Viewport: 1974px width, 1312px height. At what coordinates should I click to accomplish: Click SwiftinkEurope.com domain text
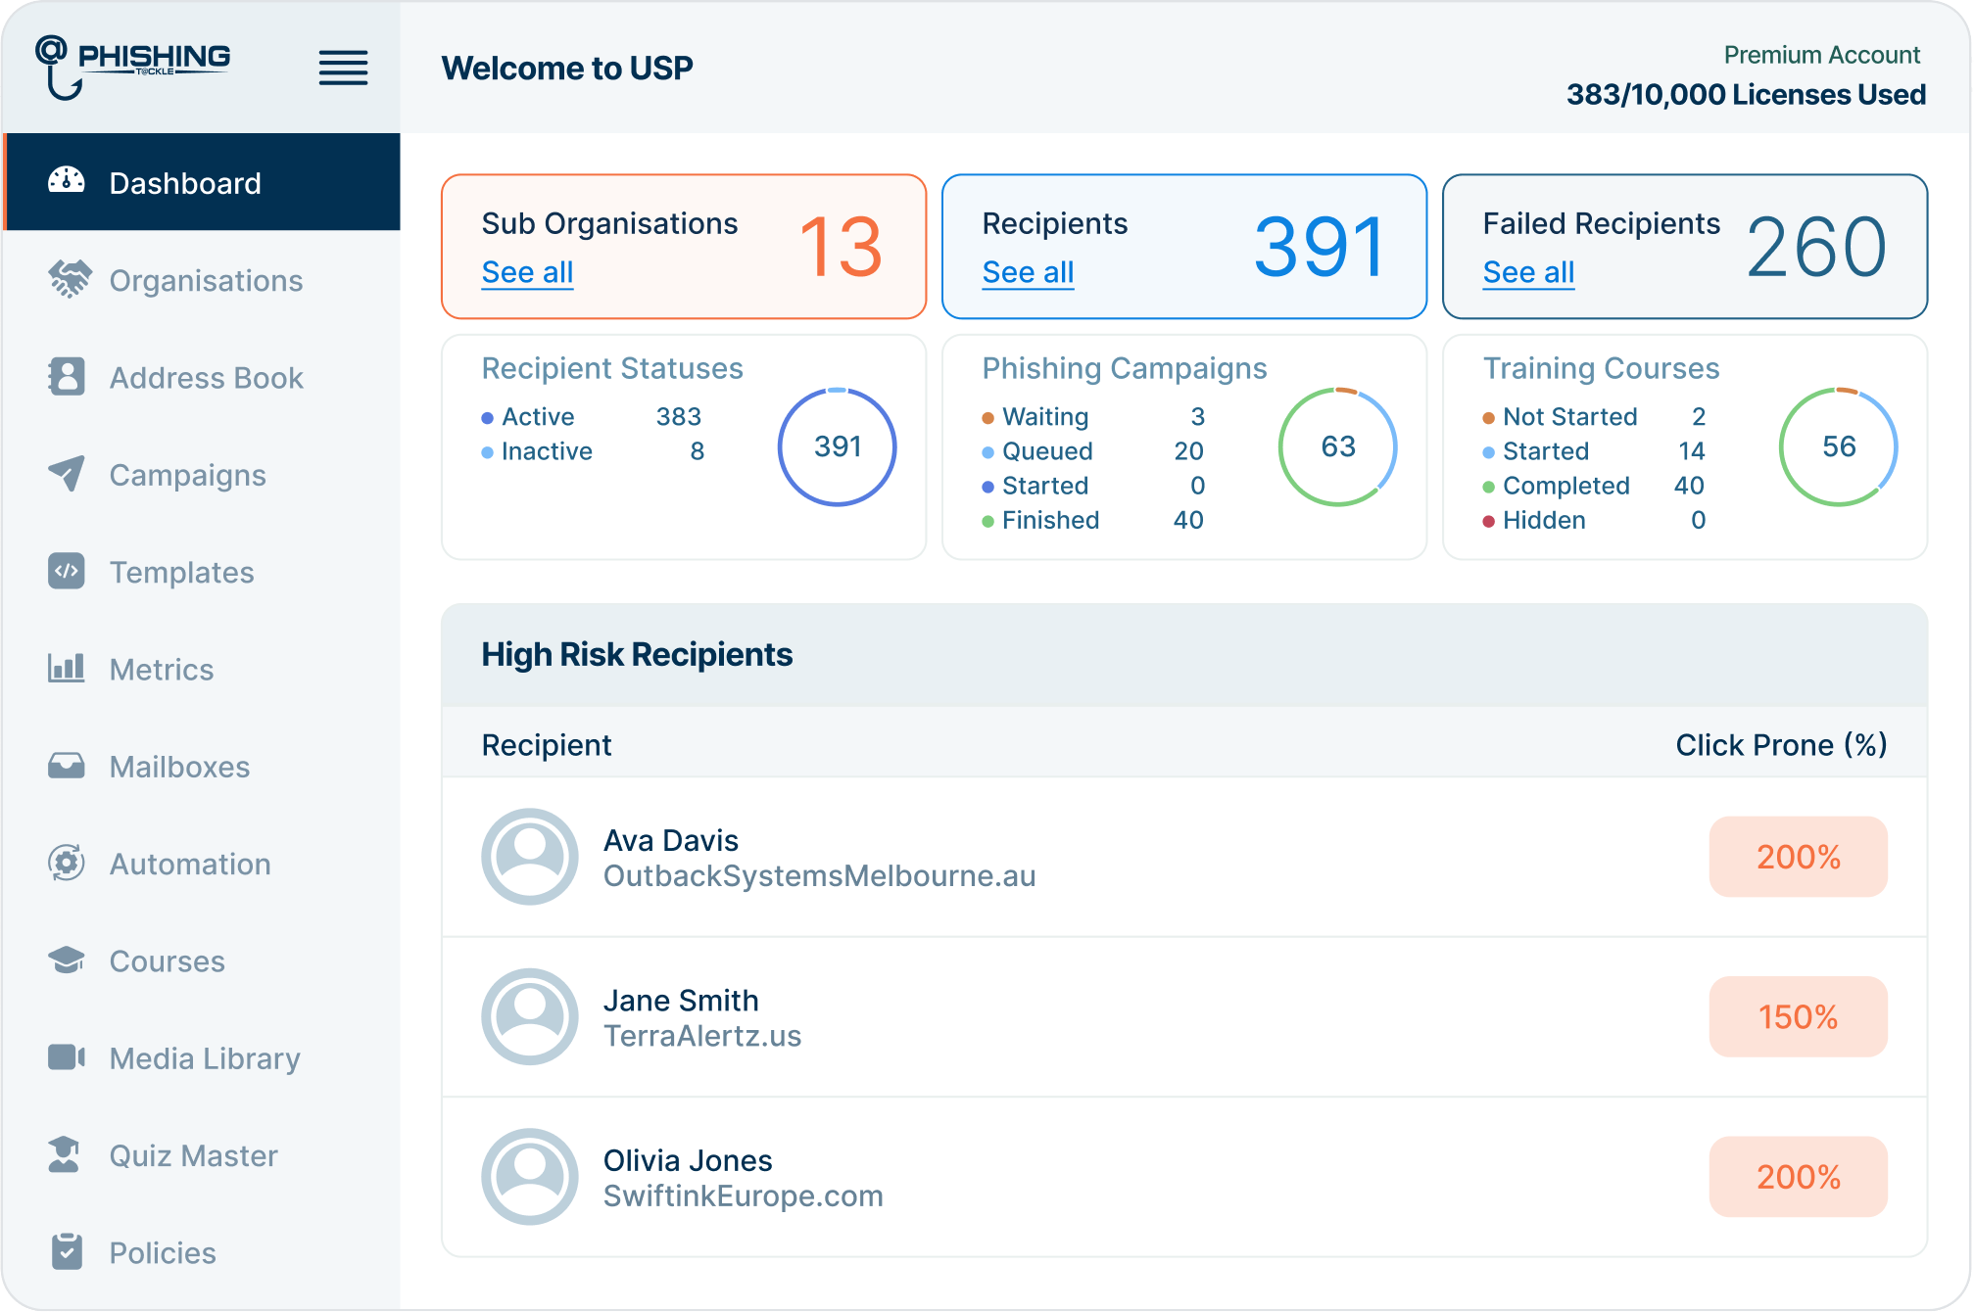coord(743,1195)
